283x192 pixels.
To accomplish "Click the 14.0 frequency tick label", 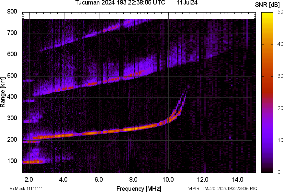I will [x=238, y=179].
